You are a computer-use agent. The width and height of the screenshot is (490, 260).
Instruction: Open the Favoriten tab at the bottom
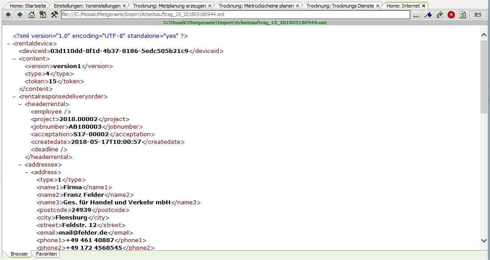[x=46, y=254]
